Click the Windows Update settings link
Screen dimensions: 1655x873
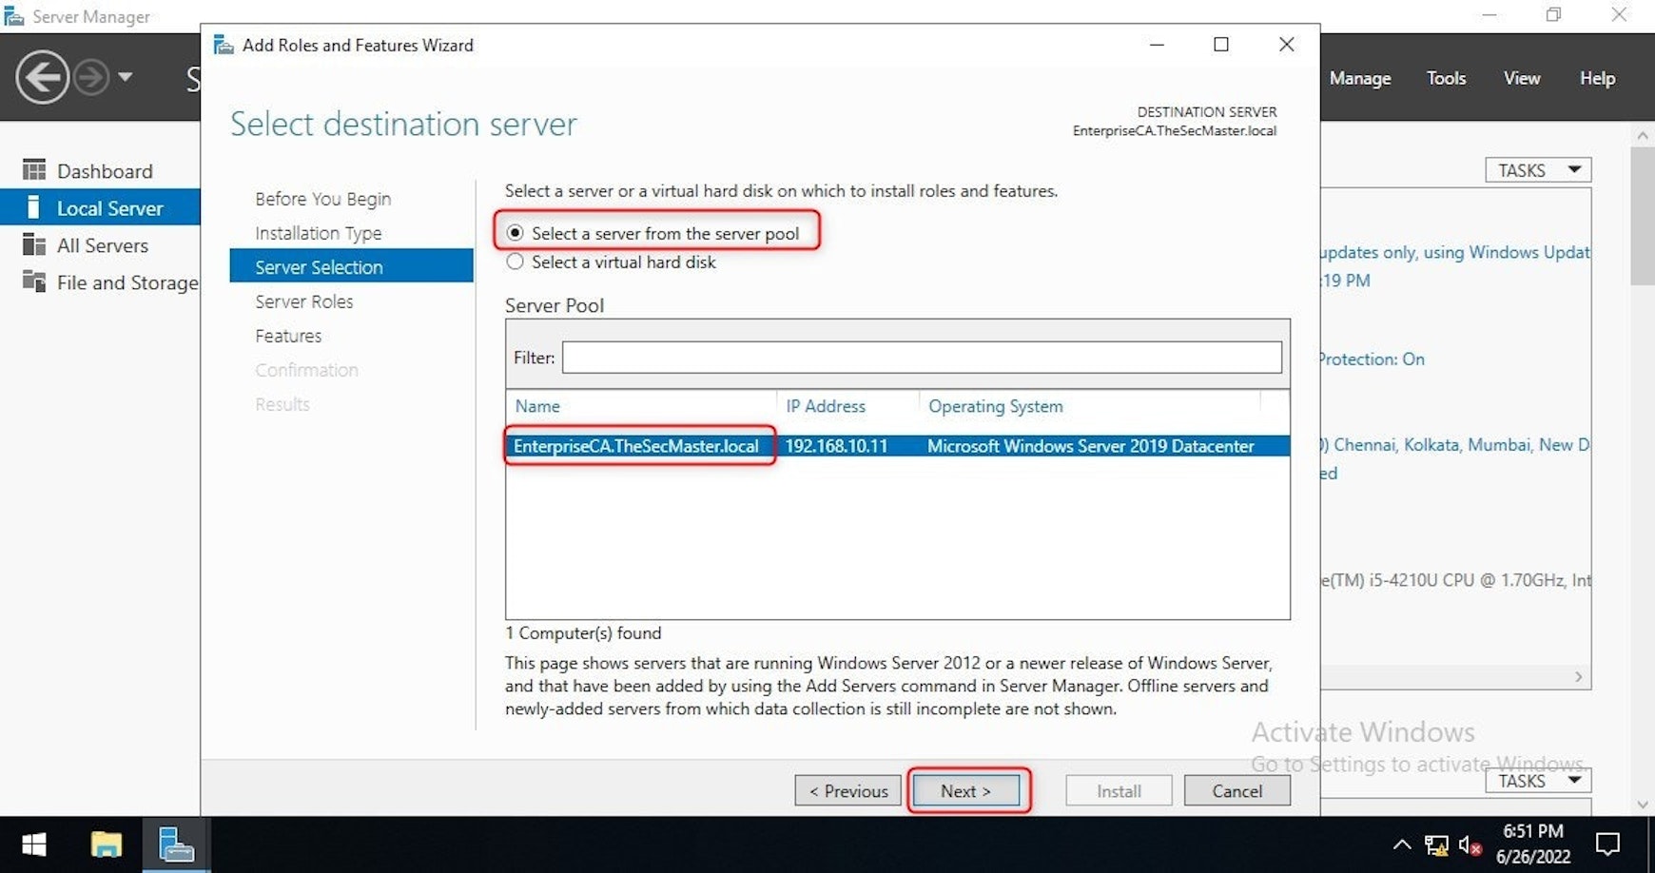[1454, 252]
